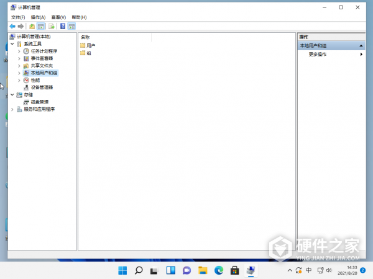
Task: Select 任务计划程序 in the tree
Action: click(x=44, y=51)
